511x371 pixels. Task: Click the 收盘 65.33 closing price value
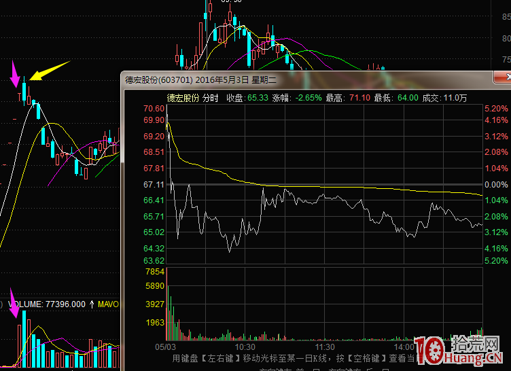click(x=258, y=98)
